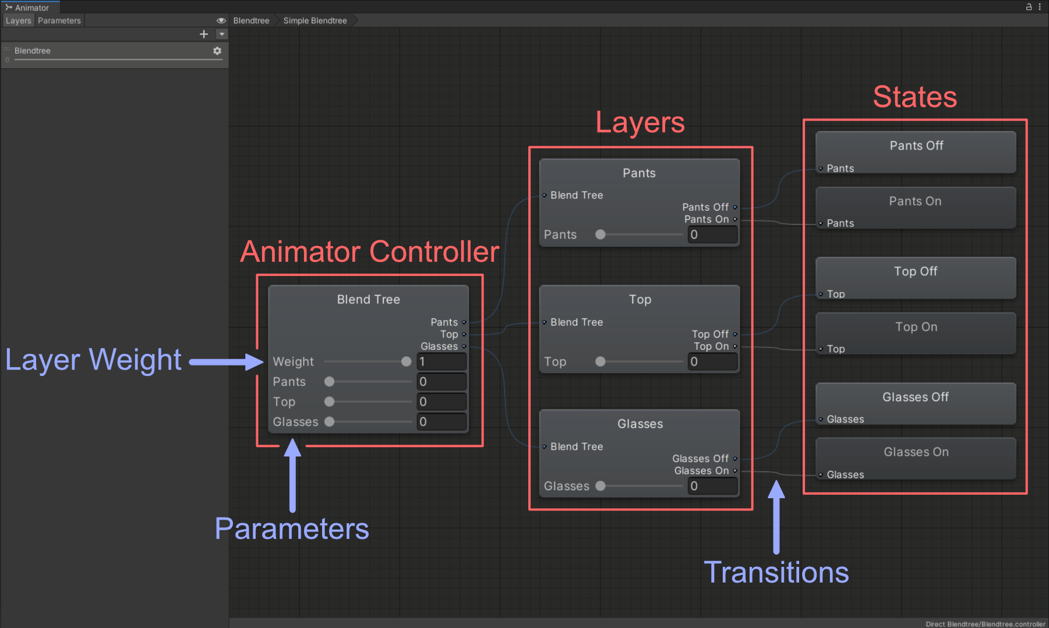Click the Top Off output port on the Top node
This screenshot has width=1049, height=628.
click(735, 334)
